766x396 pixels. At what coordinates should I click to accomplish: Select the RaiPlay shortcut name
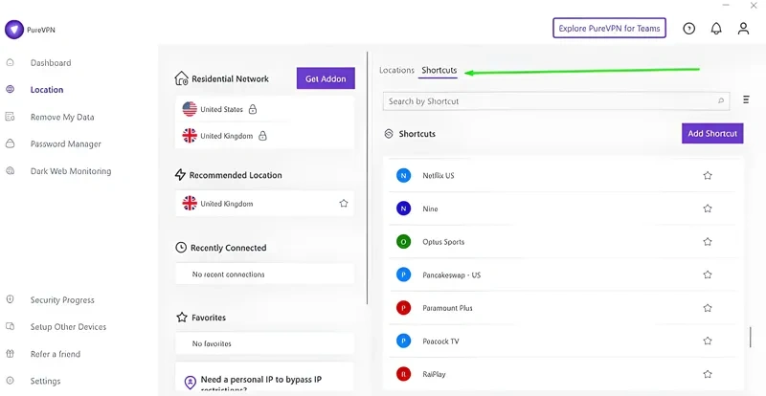[x=434, y=375]
